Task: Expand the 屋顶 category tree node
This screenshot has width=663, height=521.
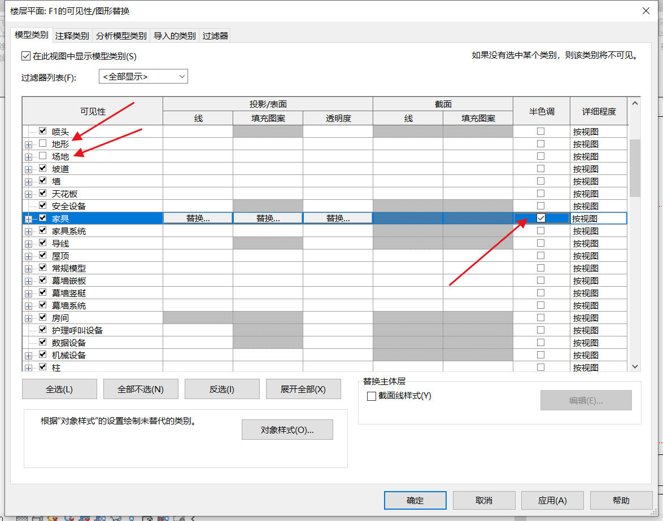Action: pyautogui.click(x=29, y=256)
